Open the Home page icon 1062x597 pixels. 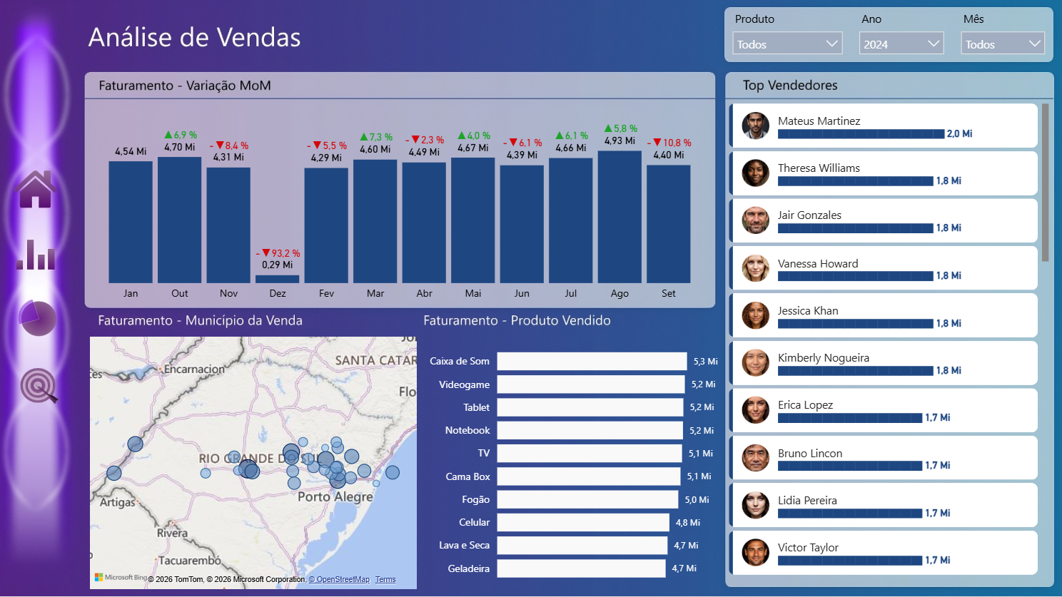(36, 190)
